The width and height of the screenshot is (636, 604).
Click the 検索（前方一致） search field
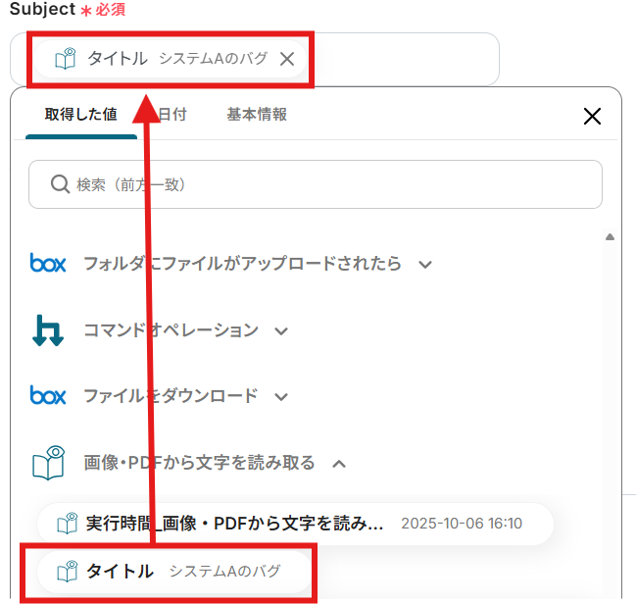[x=316, y=184]
